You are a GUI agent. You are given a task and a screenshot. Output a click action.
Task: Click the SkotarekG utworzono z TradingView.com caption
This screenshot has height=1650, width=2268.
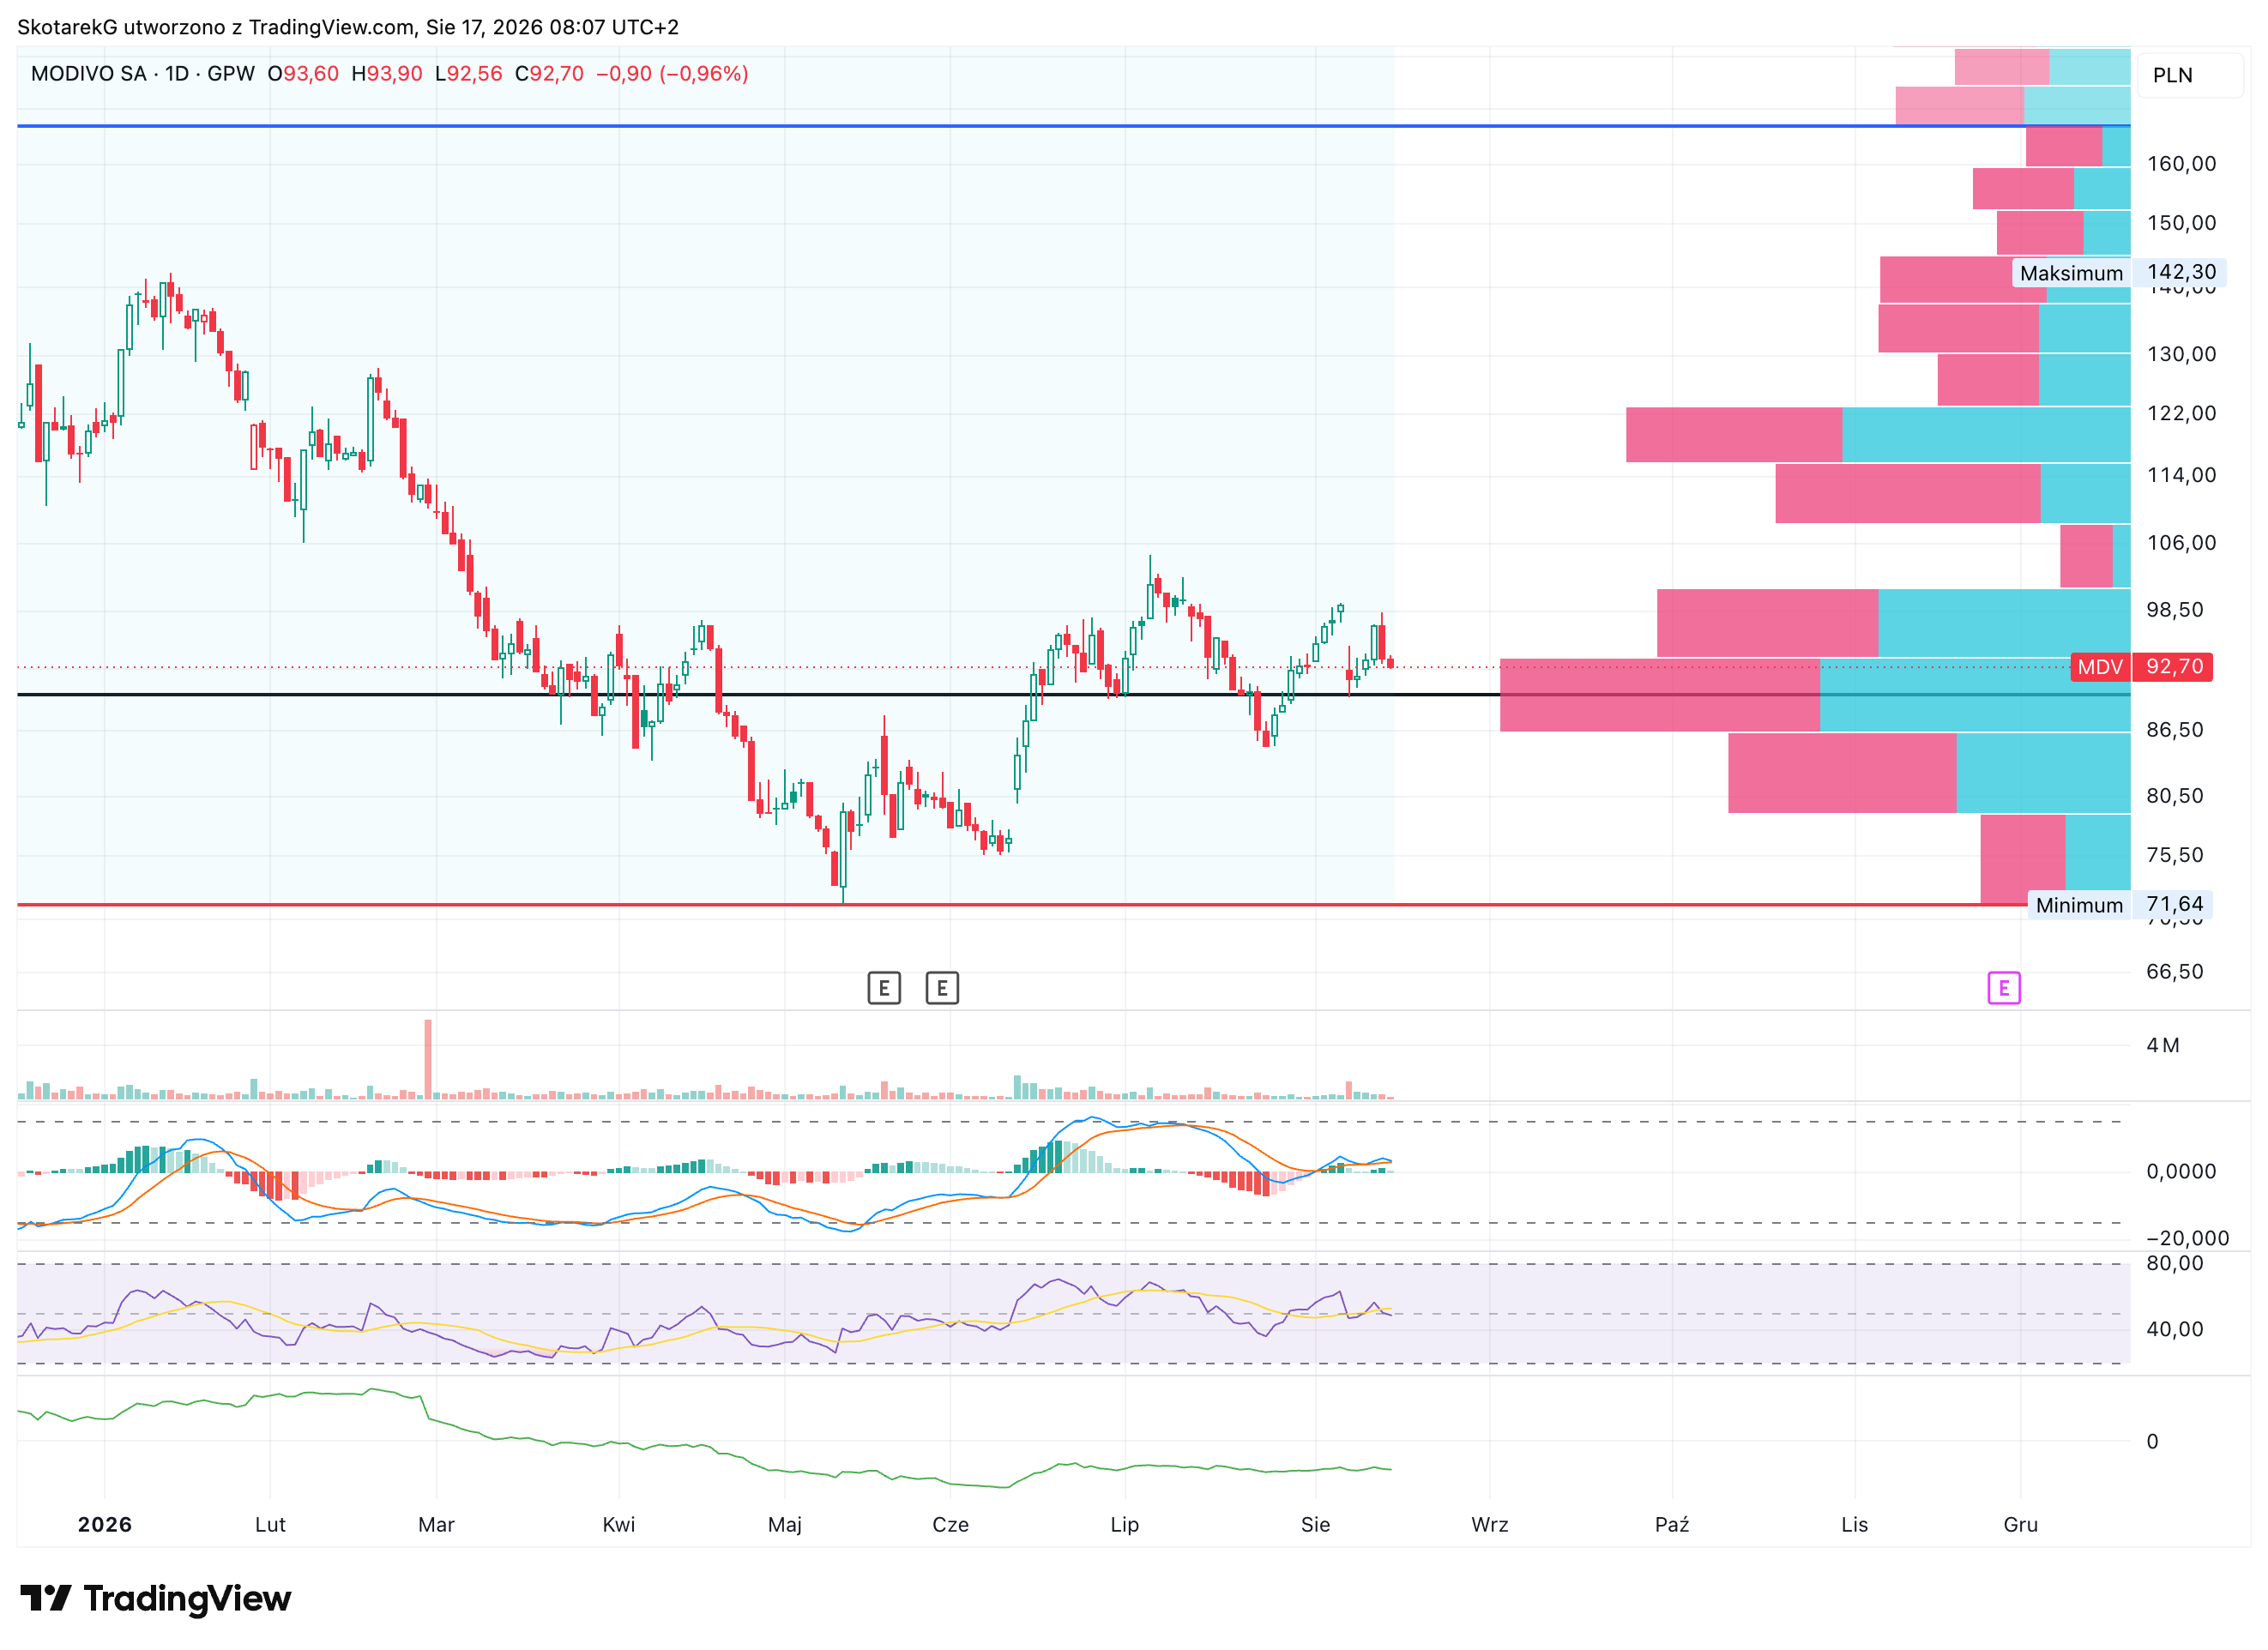pos(348,27)
